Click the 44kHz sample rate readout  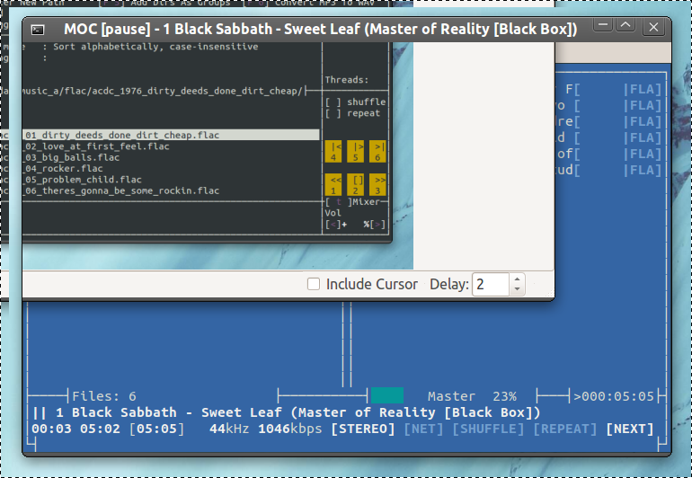coord(229,429)
